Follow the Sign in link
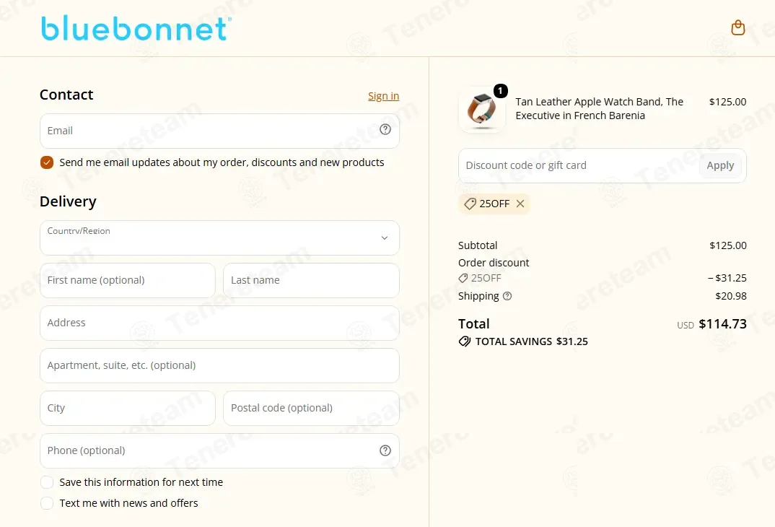 pos(383,96)
